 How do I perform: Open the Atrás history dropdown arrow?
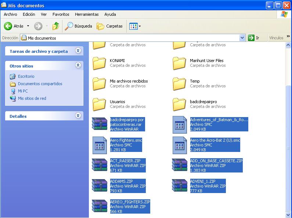click(28, 26)
